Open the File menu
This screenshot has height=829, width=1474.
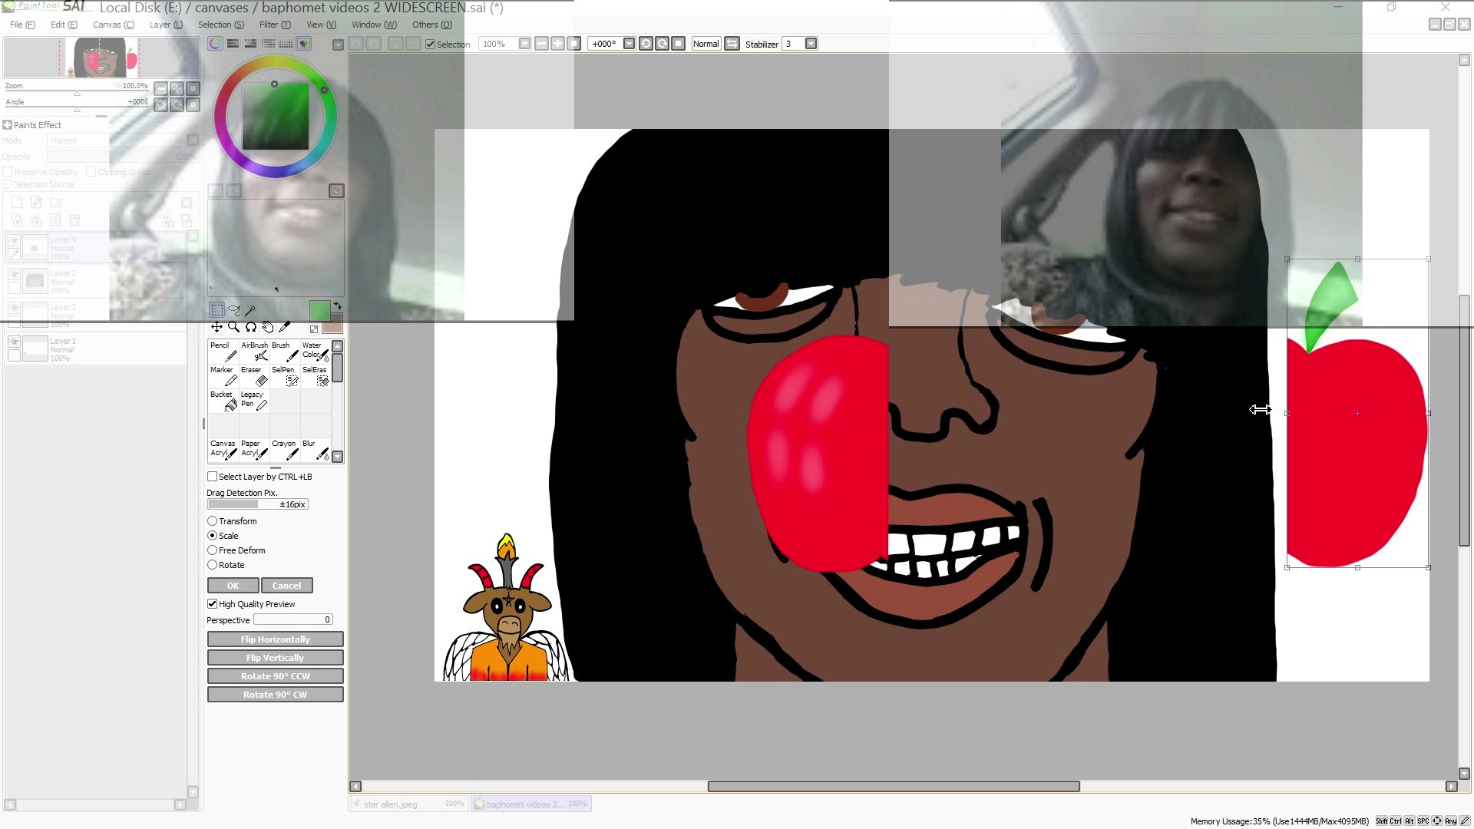pyautogui.click(x=22, y=25)
